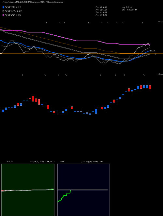Click the chart title mentioning MunafaSutra.com
Image resolution: width=163 pixels, height=216 pixels.
point(33,2)
